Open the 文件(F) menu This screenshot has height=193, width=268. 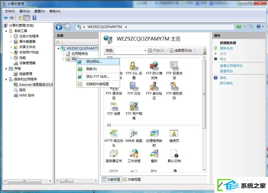pyautogui.click(x=10, y=11)
